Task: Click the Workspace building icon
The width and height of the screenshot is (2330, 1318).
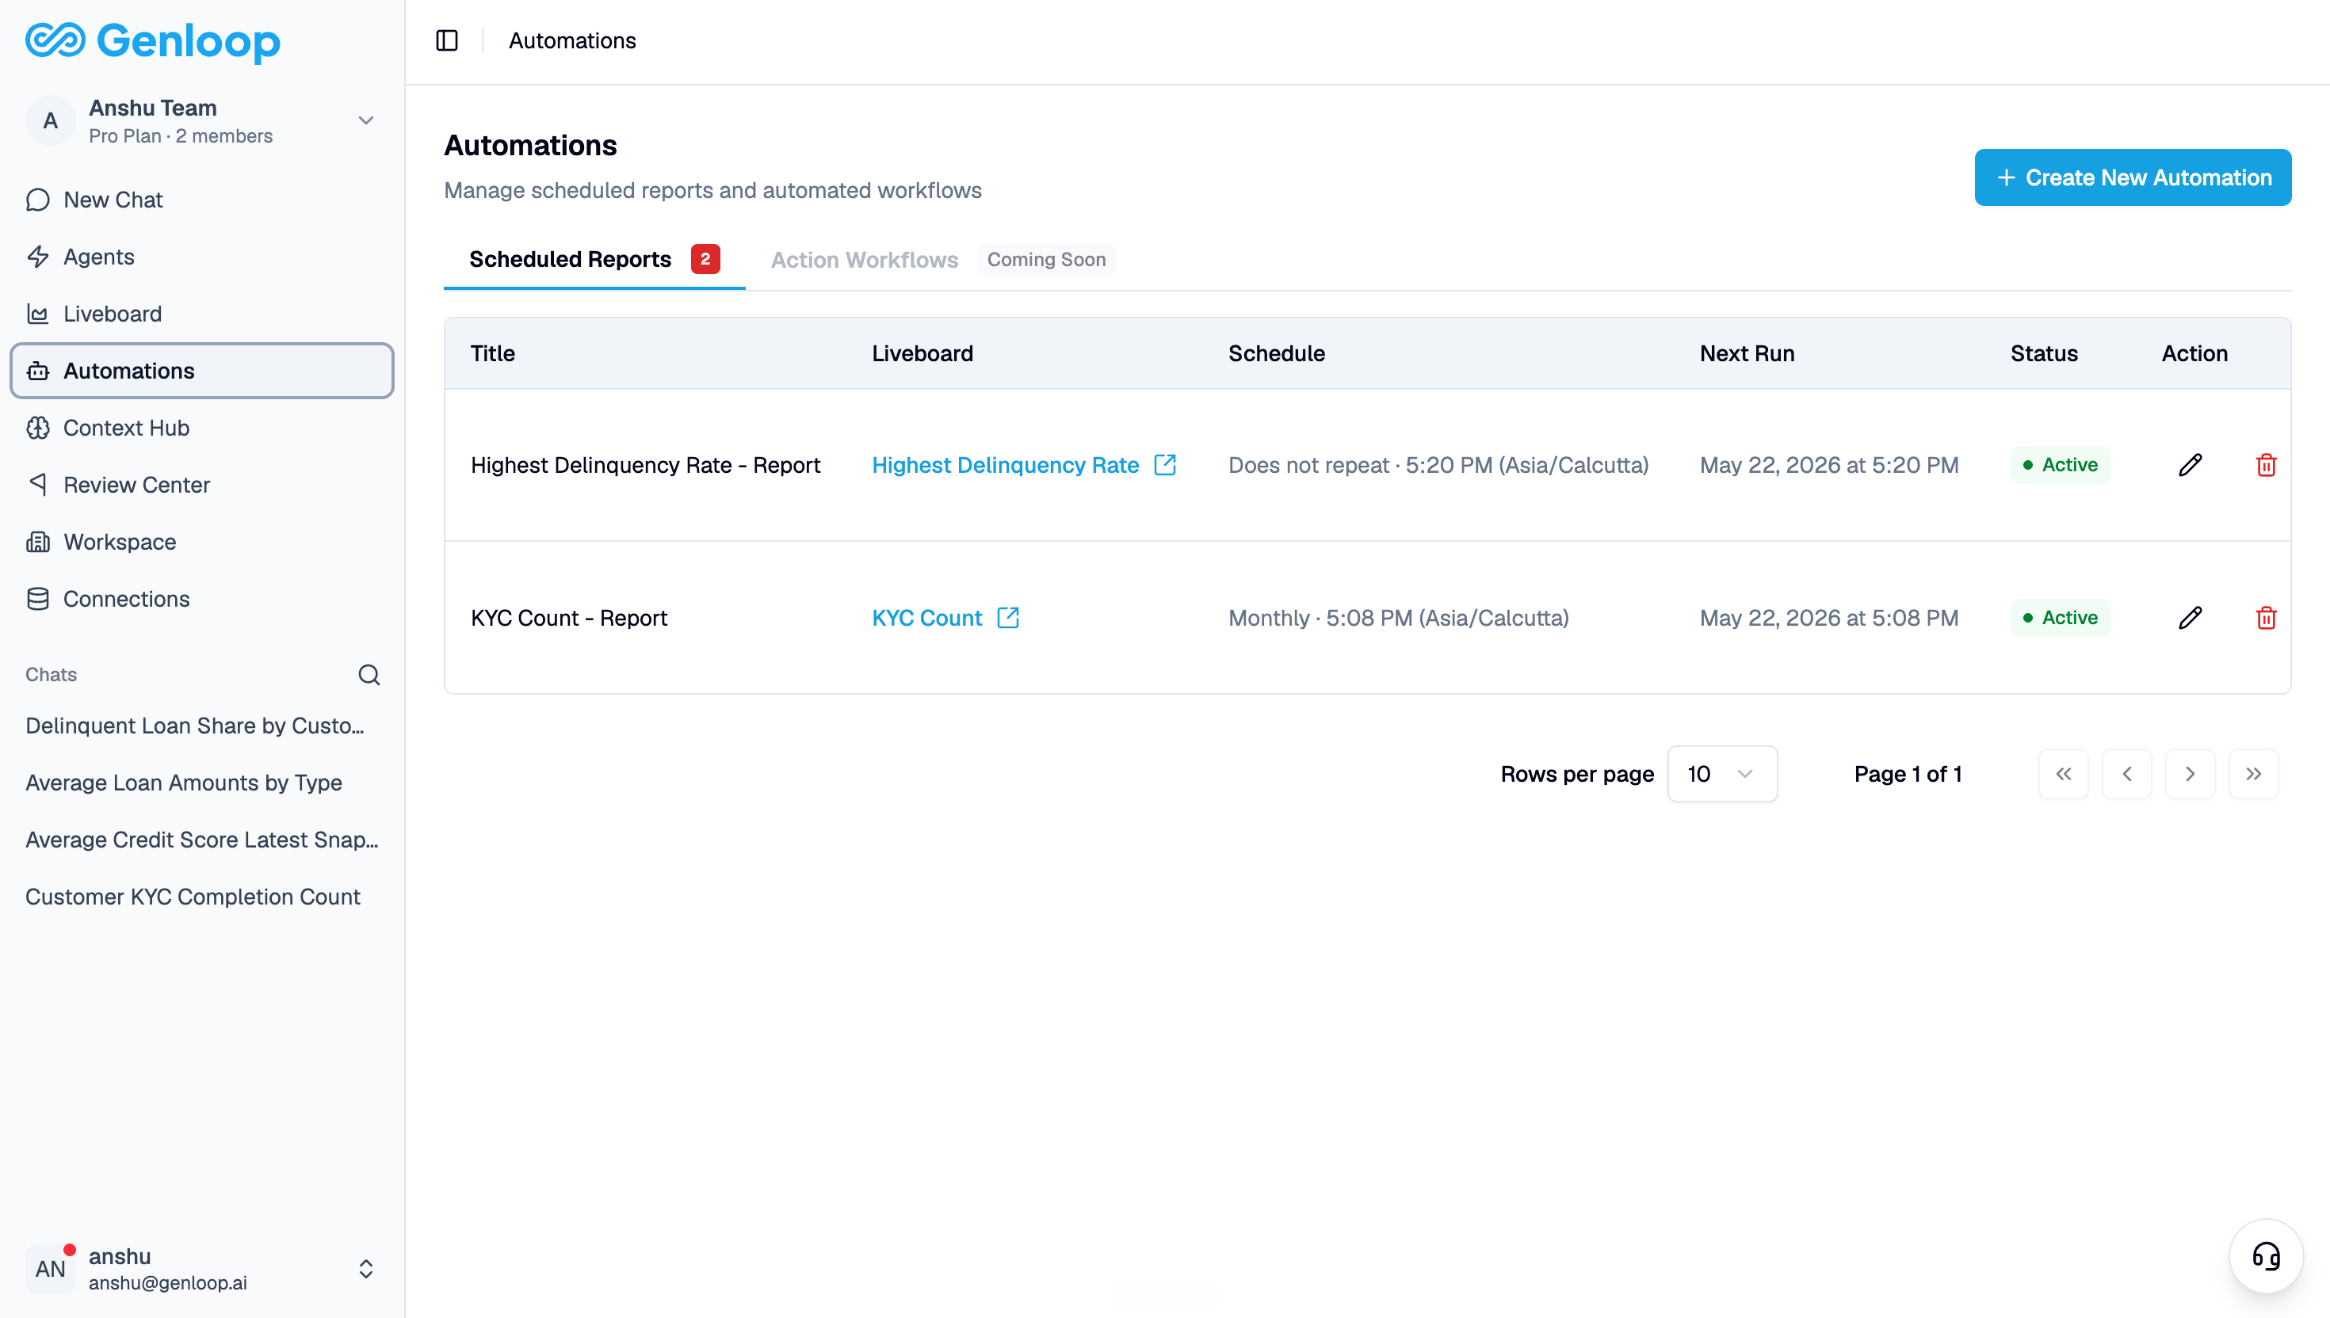Action: pos(38,543)
